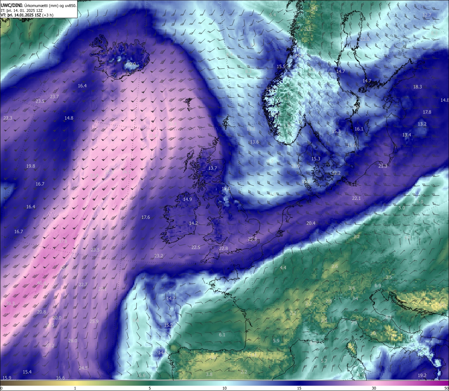Click the map value "5.9"
The height and width of the screenshot is (391, 449).
[276, 341]
